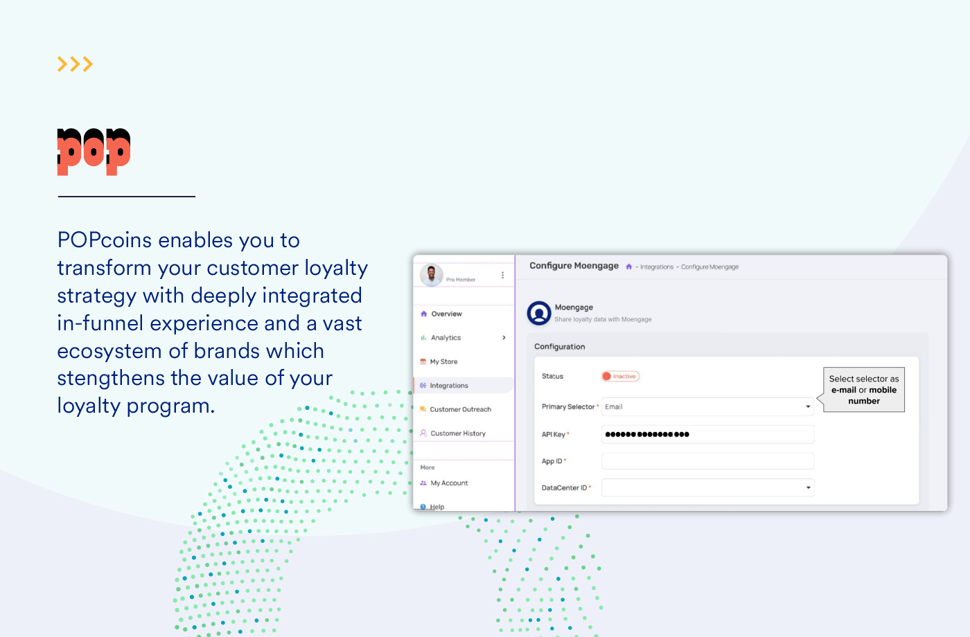Click the Configure Moengage page title
Screen dimensions: 970x637
(x=574, y=266)
